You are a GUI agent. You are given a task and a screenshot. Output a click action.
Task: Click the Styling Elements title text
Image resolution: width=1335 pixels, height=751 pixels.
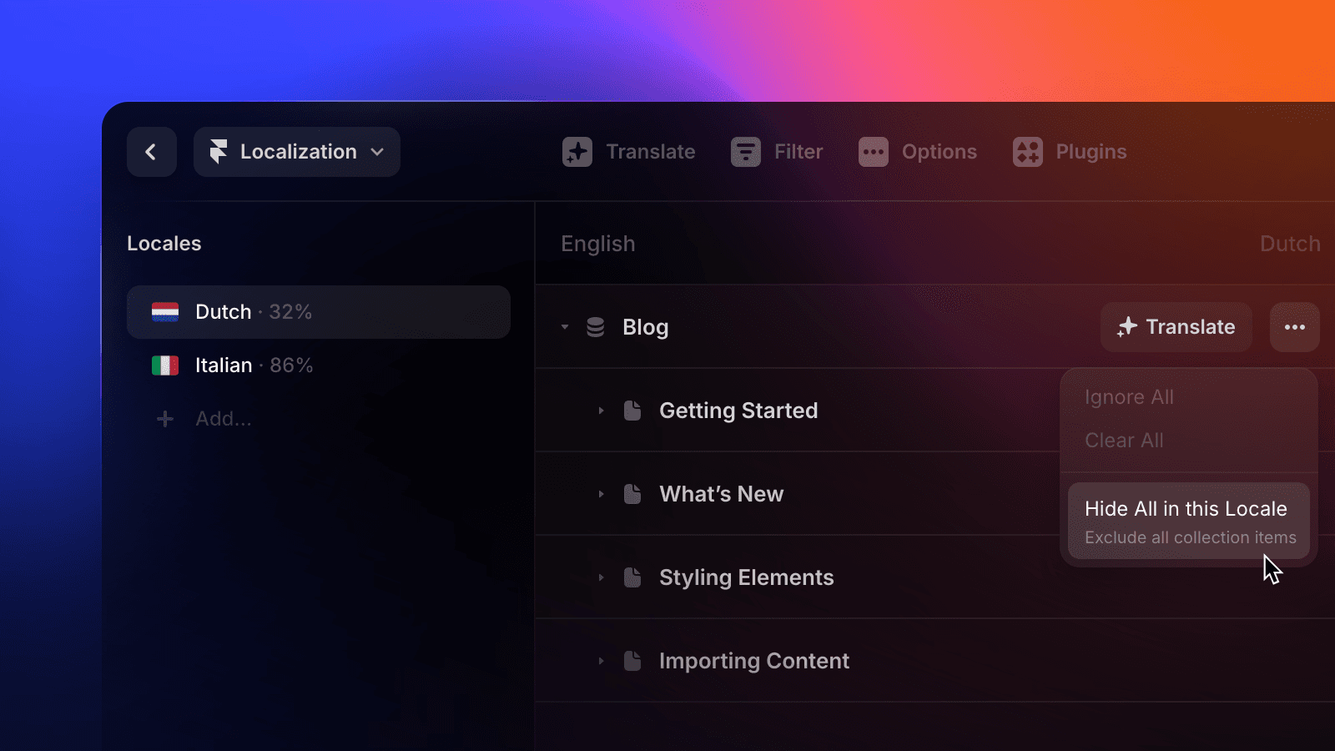(747, 577)
